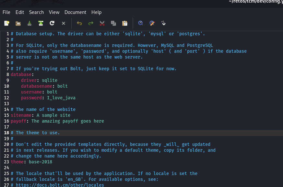Click the docs.bolt.cm locales URL text
The image size is (283, 187).
(60, 185)
